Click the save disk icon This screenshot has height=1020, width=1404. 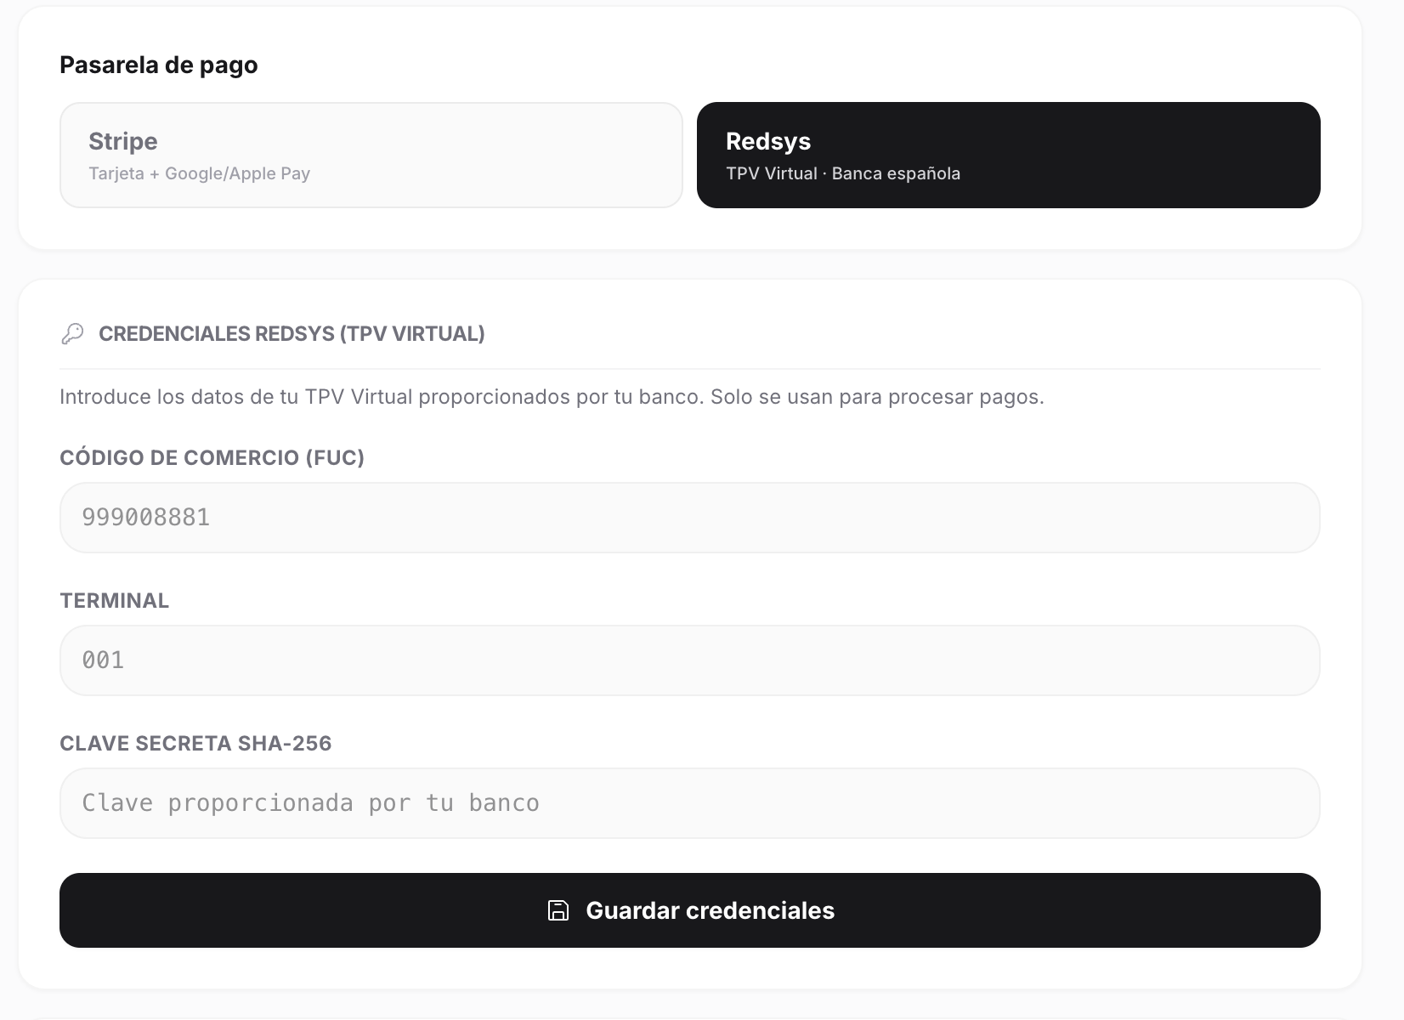558,910
